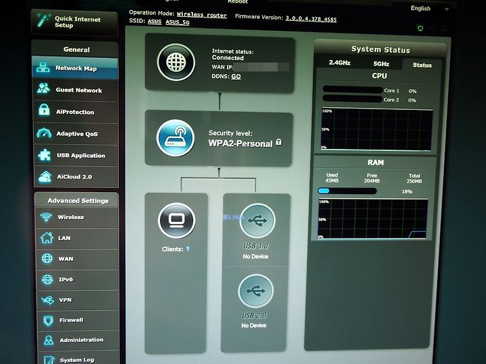Click the green network status icon top right
This screenshot has height=364, width=486.
421,28
